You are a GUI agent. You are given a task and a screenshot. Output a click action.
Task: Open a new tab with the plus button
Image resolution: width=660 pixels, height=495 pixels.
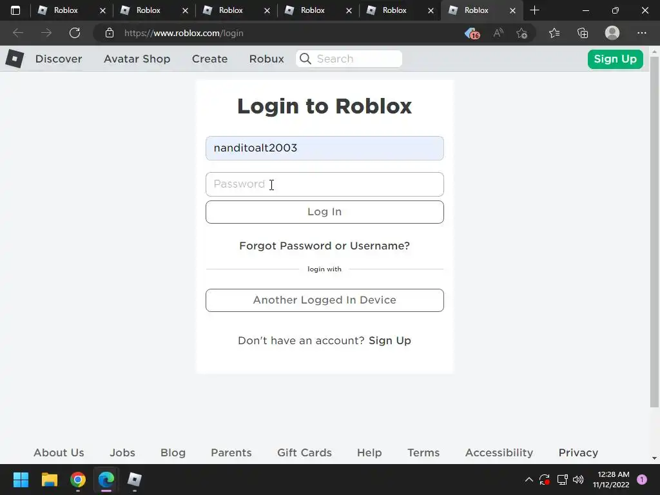pyautogui.click(x=534, y=10)
